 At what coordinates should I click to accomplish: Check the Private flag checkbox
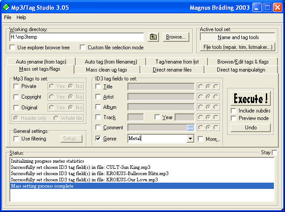16,86
